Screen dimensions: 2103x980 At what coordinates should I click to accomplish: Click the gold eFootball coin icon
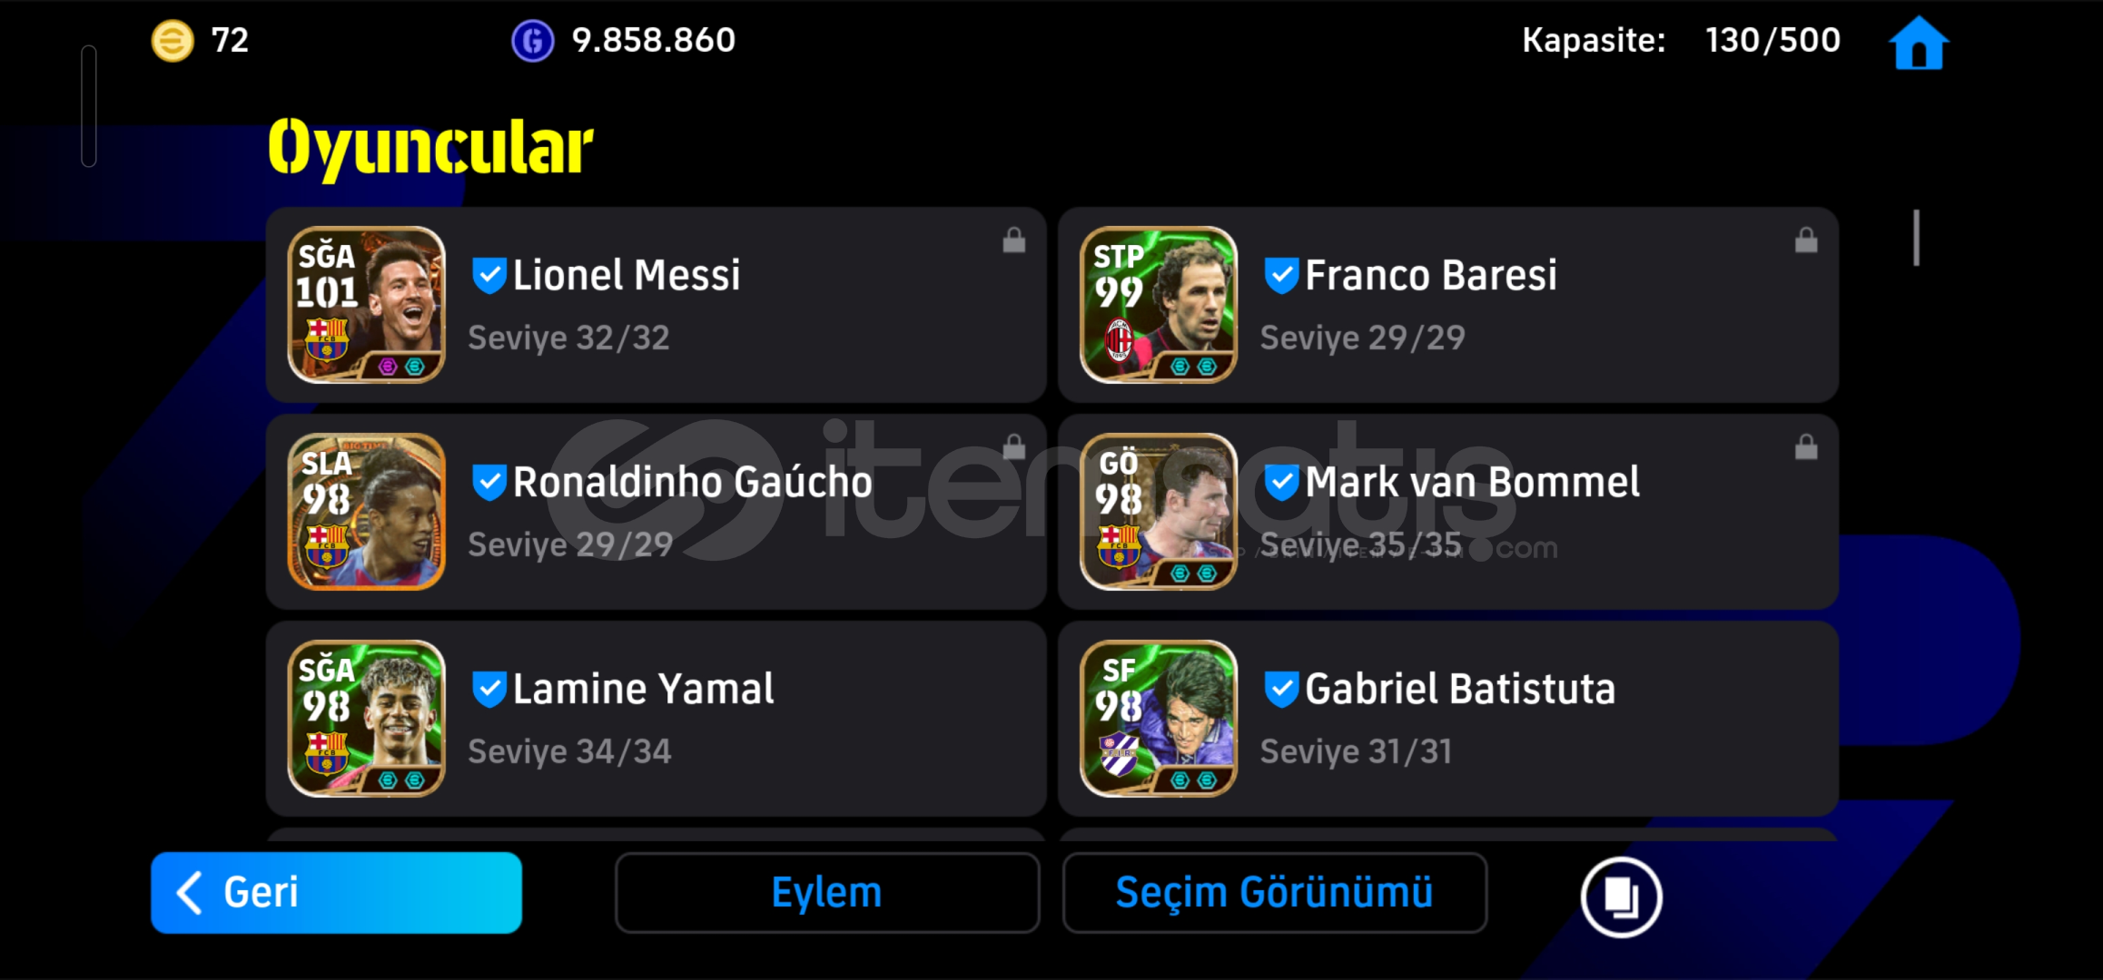(173, 41)
